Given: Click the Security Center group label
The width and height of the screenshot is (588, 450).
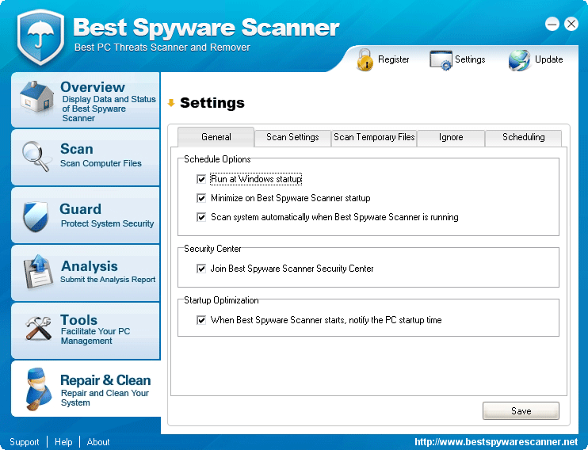Looking at the screenshot, I should tap(212, 249).
